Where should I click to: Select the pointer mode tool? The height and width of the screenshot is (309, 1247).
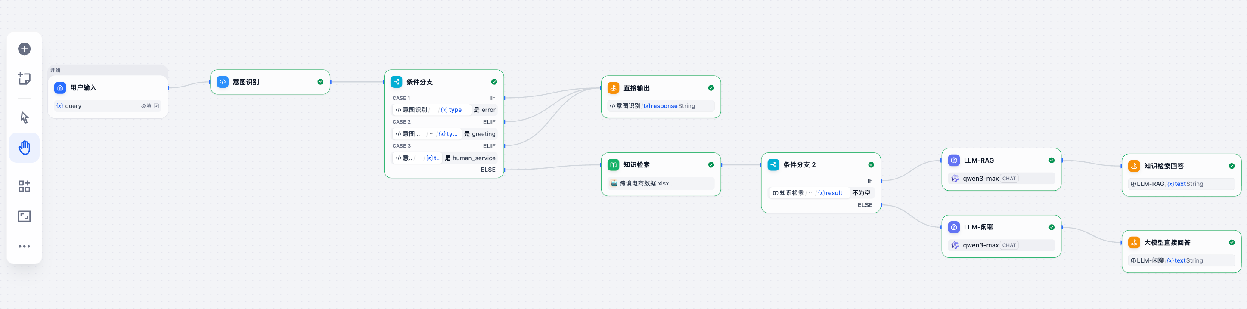point(24,117)
